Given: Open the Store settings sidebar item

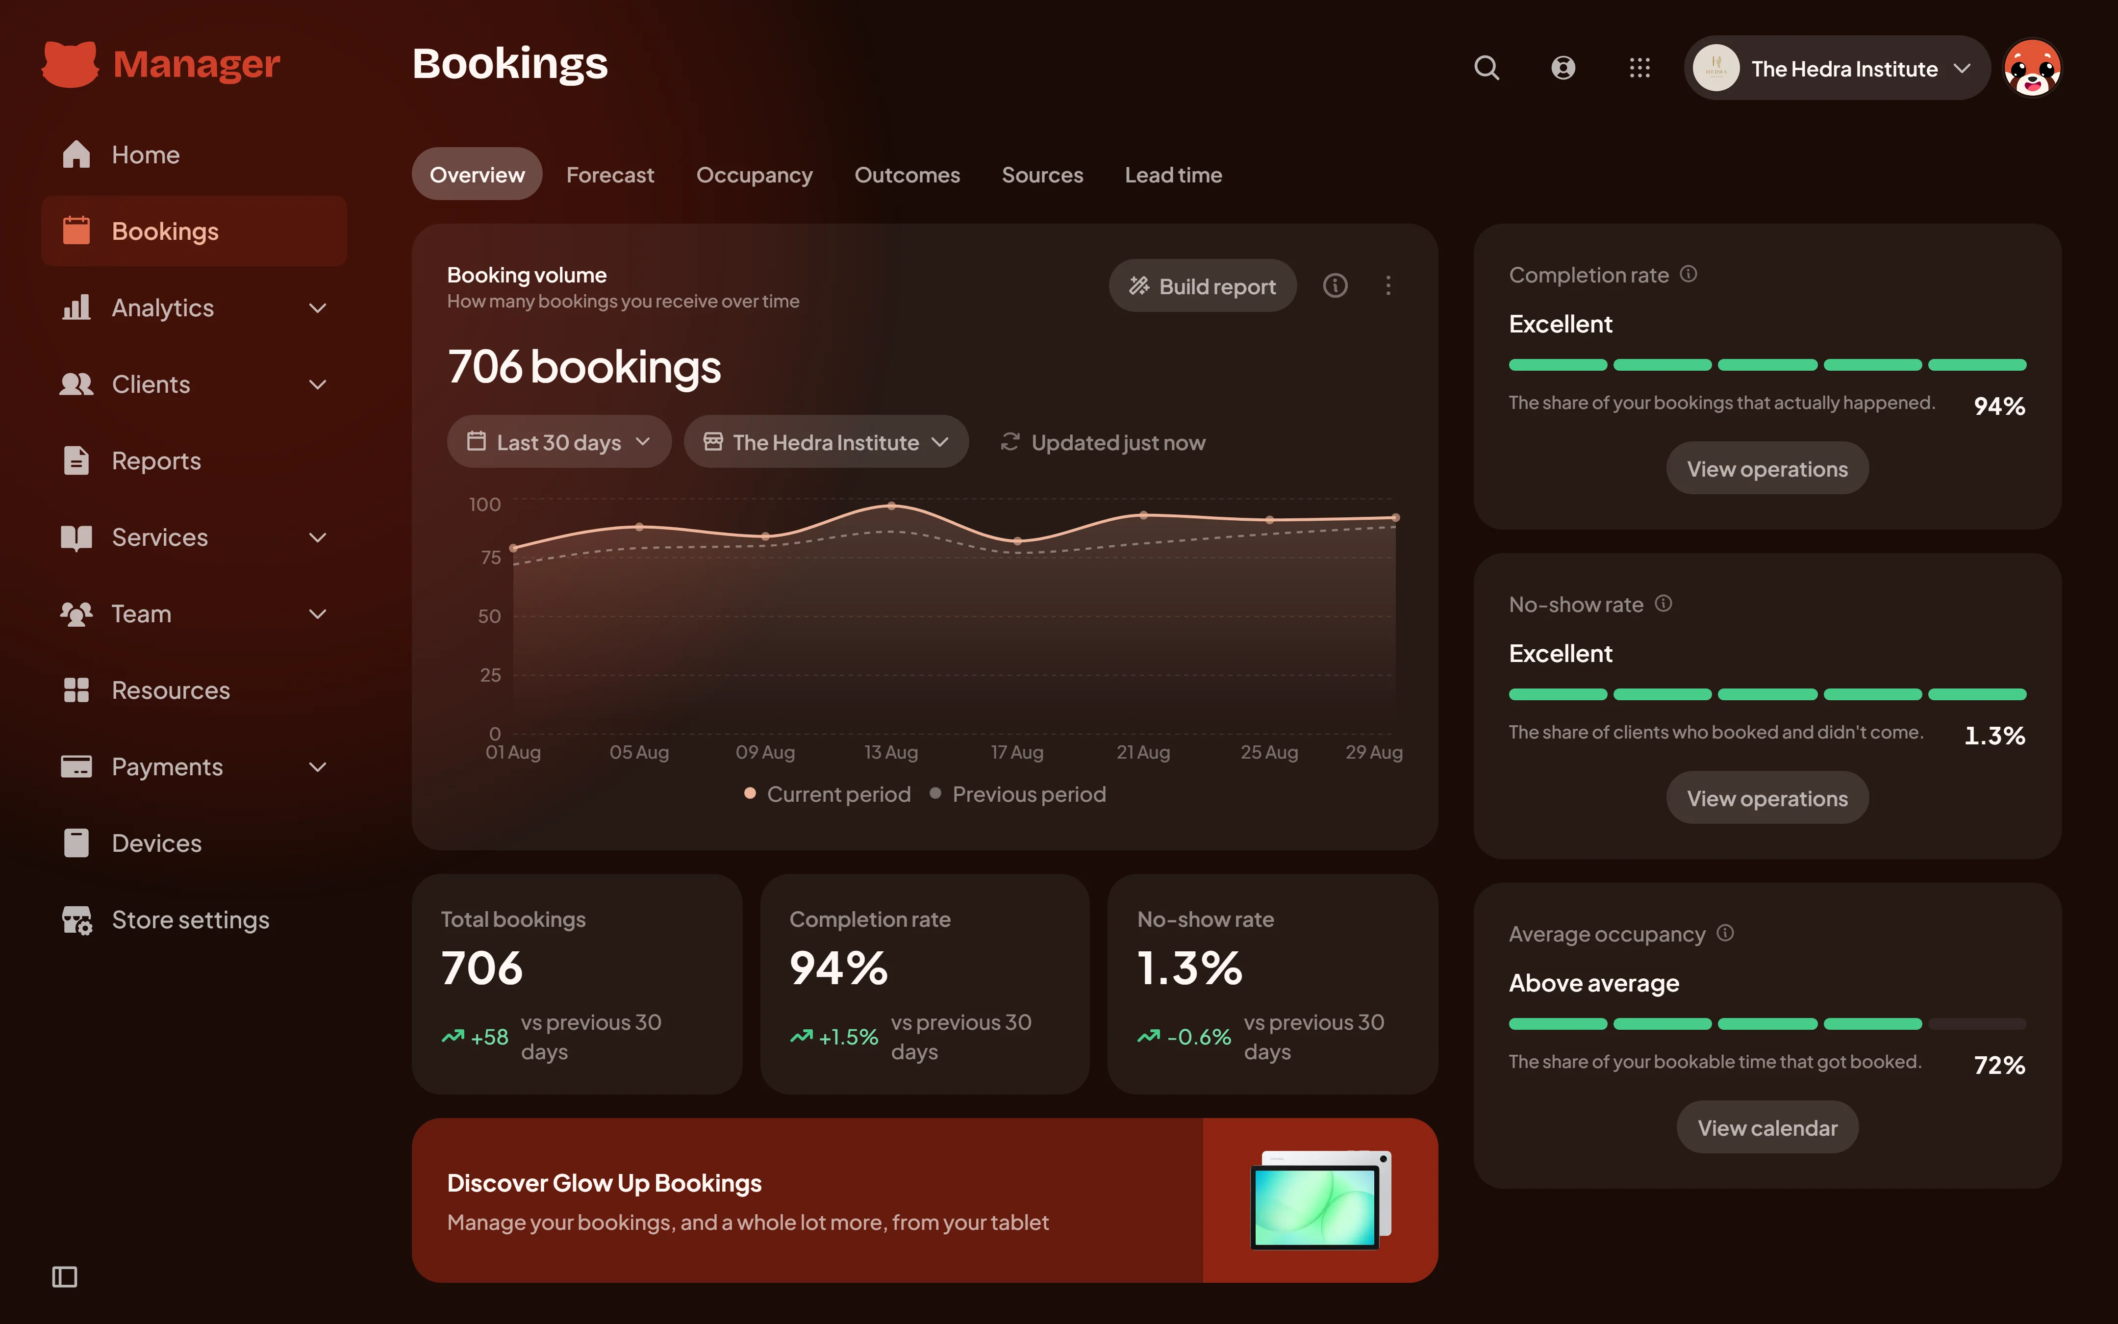Looking at the screenshot, I should [x=194, y=919].
